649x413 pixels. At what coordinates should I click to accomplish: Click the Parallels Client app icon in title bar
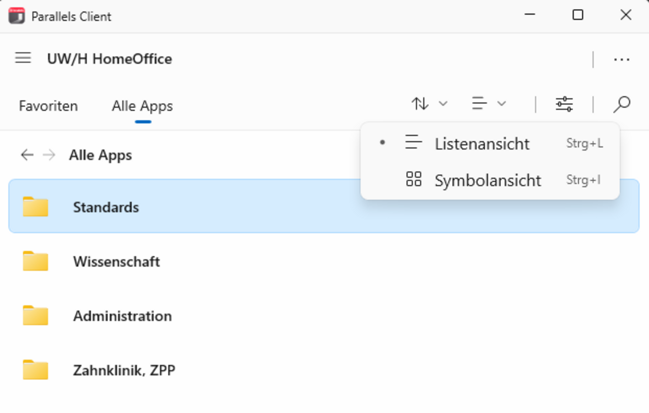click(17, 16)
